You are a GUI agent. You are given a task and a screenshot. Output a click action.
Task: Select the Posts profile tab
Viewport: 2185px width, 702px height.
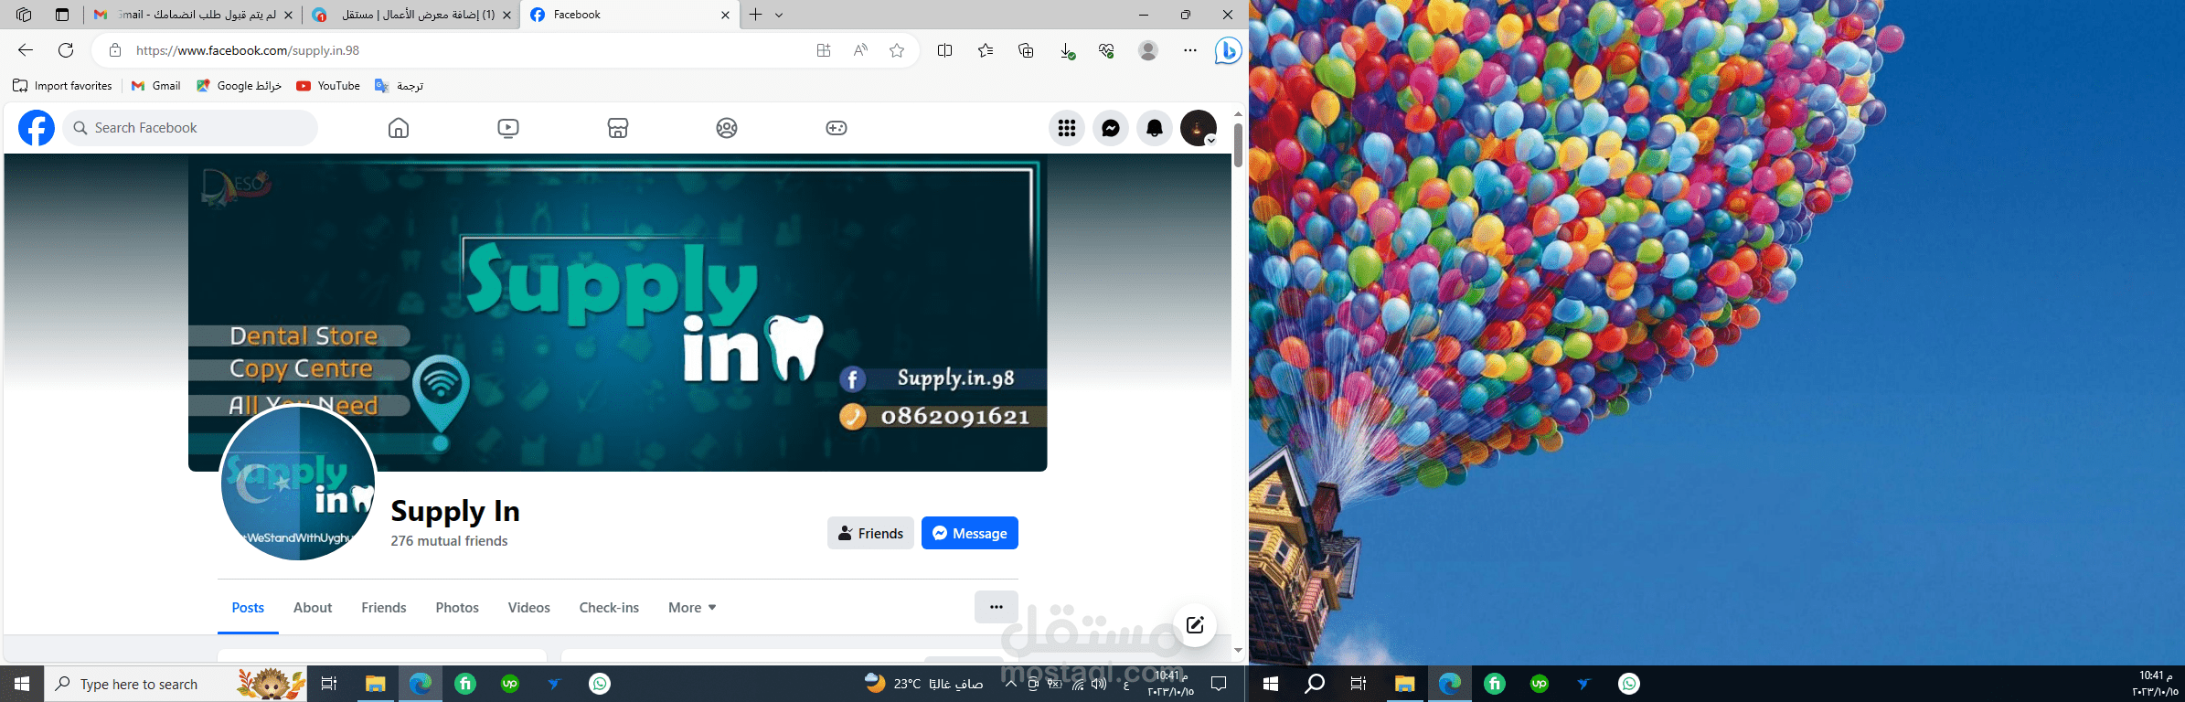click(248, 608)
